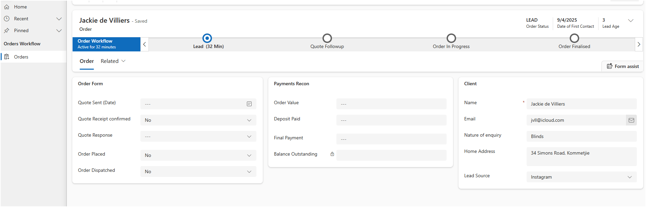Viewport: 646px width, 207px height.
Task: Click in the Deposit Paid field
Action: [391, 120]
